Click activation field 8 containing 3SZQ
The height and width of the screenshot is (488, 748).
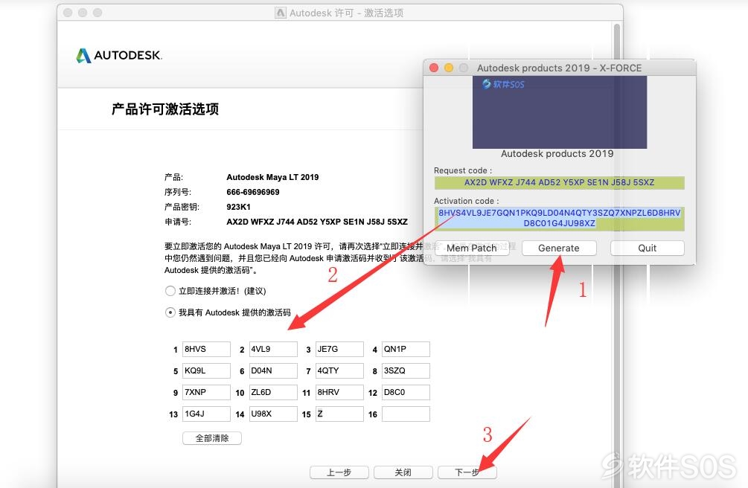[406, 370]
